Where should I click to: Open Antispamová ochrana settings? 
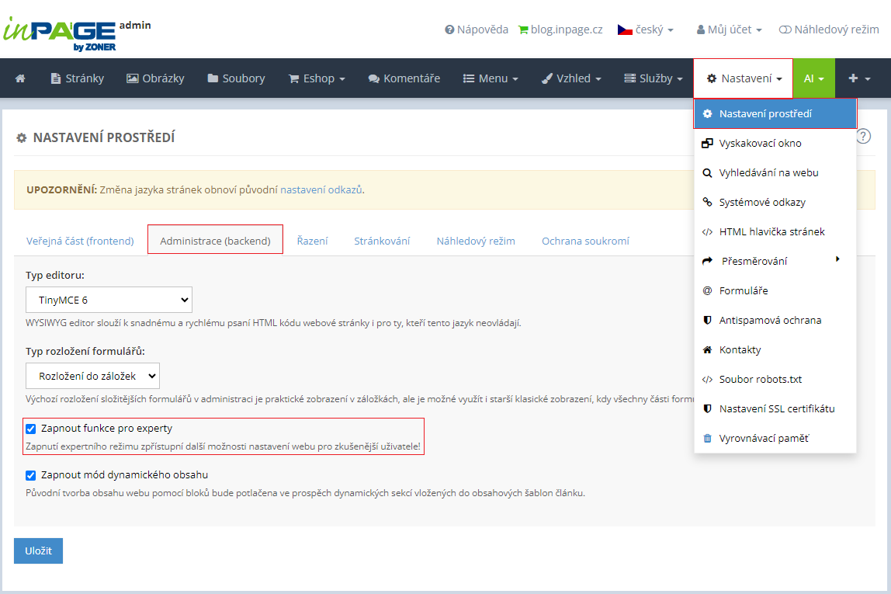[x=770, y=321]
